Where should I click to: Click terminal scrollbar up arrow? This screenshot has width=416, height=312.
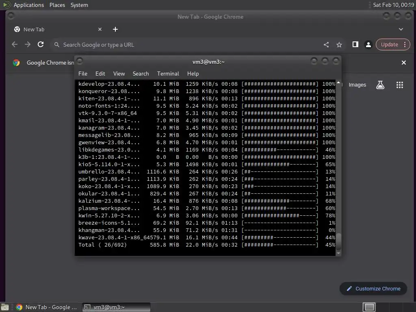coord(338,83)
